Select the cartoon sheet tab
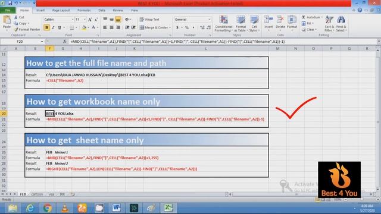The image size is (381, 214). click(x=37, y=194)
